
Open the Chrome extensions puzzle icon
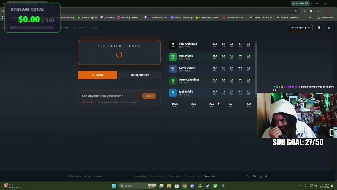[x=317, y=11]
